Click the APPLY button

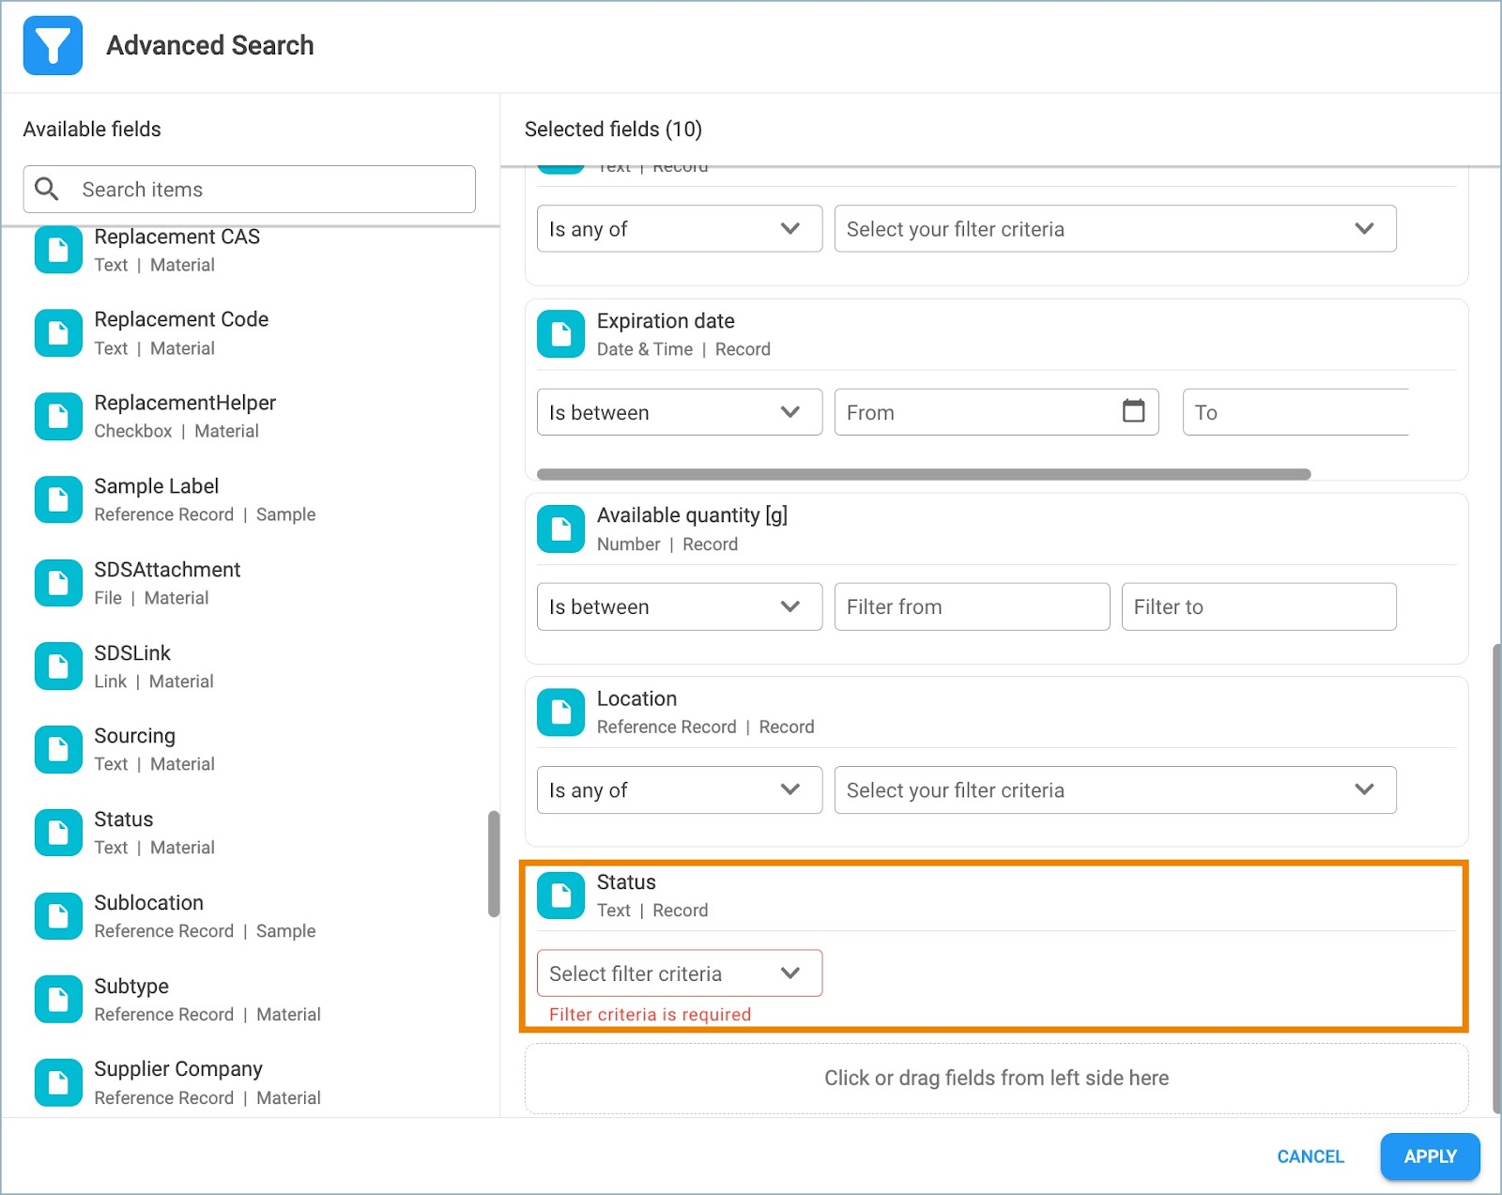click(1430, 1157)
